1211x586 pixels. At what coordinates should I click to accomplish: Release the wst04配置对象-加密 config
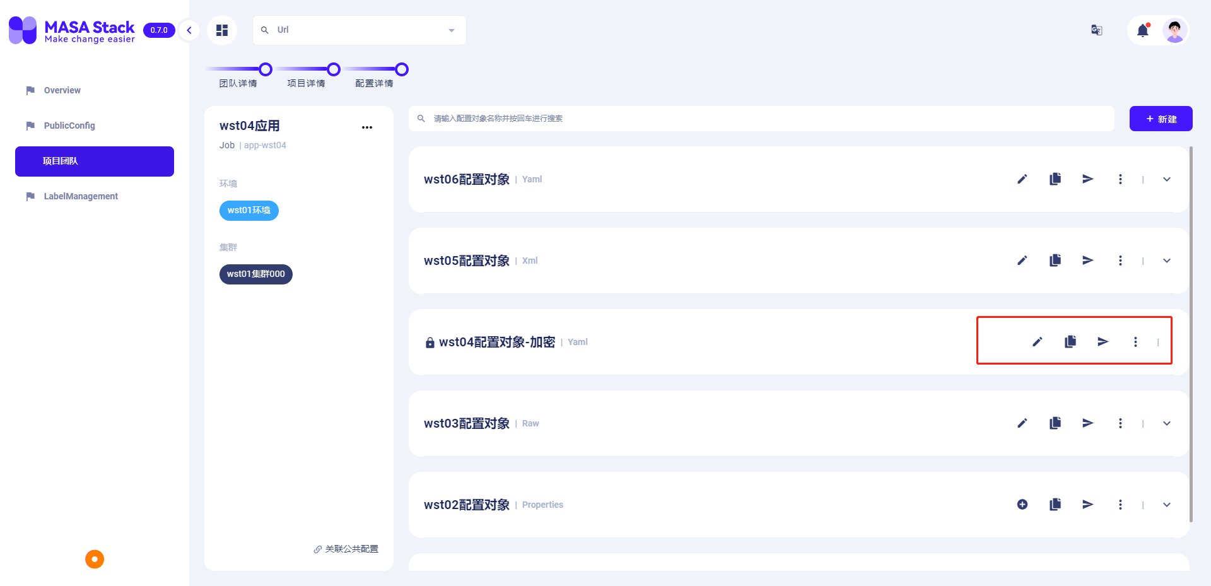pos(1102,341)
